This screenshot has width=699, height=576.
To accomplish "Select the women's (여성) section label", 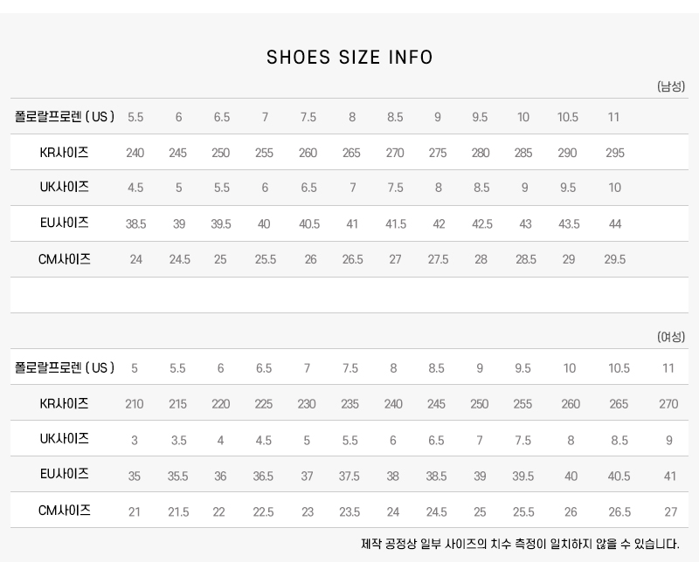I will point(670,337).
